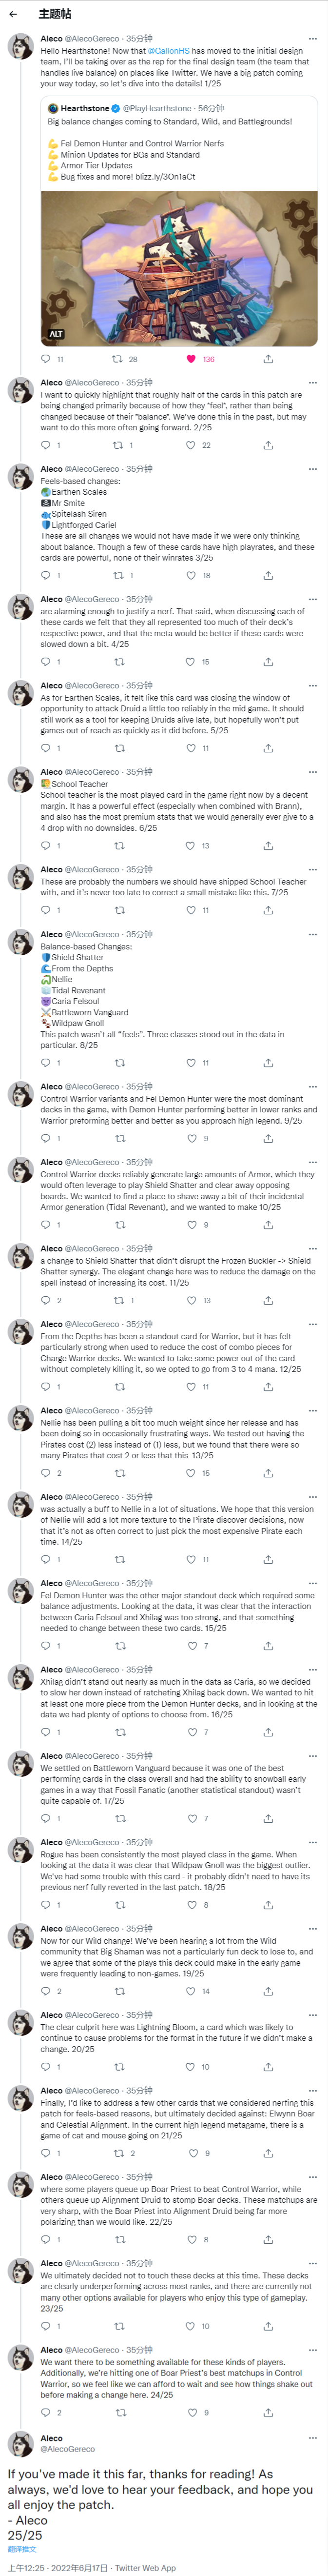The image size is (328, 2576).
Task: Reply to the Nellie tweet ending 13/25
Action: pyautogui.click(x=45, y=1473)
